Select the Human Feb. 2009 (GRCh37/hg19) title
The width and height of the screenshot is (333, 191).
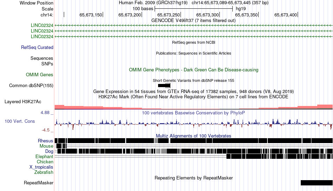tap(153, 3)
